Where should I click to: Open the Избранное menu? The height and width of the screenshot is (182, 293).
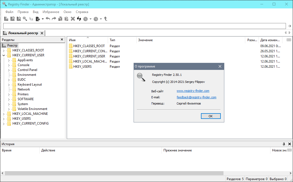click(51, 12)
